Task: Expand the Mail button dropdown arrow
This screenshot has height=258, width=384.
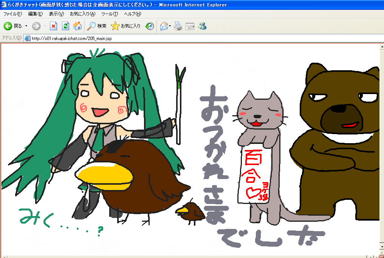Action: click(x=170, y=26)
